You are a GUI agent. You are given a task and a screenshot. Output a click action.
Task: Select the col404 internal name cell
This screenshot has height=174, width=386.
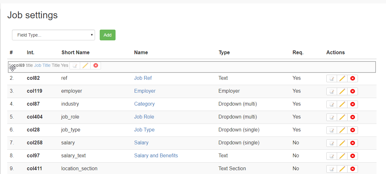coord(35,117)
